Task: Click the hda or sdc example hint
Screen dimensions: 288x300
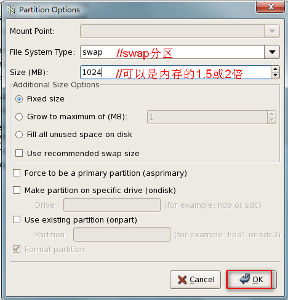Action: 213,205
